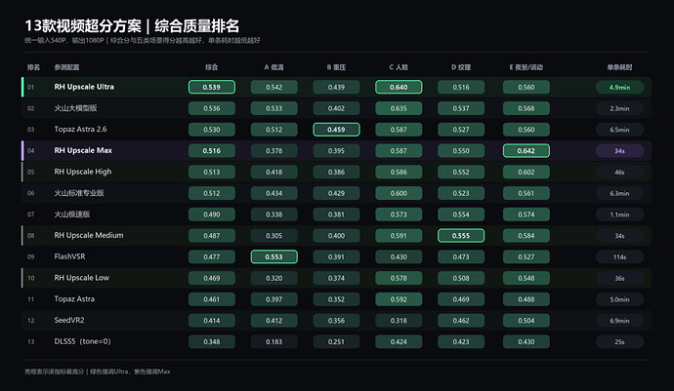The width and height of the screenshot is (674, 391).
Task: Select the '火山大模型版' row name
Action: point(75,108)
